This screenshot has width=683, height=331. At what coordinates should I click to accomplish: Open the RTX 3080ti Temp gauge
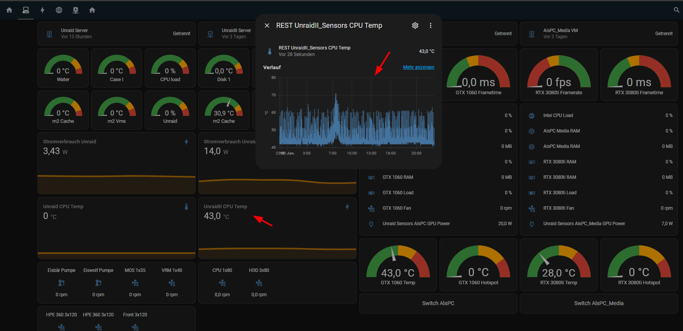tap(559, 265)
